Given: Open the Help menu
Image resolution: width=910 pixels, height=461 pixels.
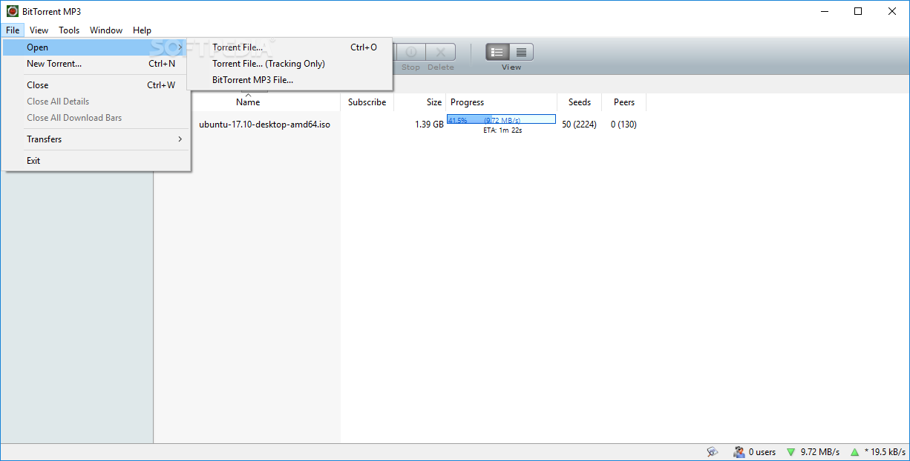Looking at the screenshot, I should 142,30.
